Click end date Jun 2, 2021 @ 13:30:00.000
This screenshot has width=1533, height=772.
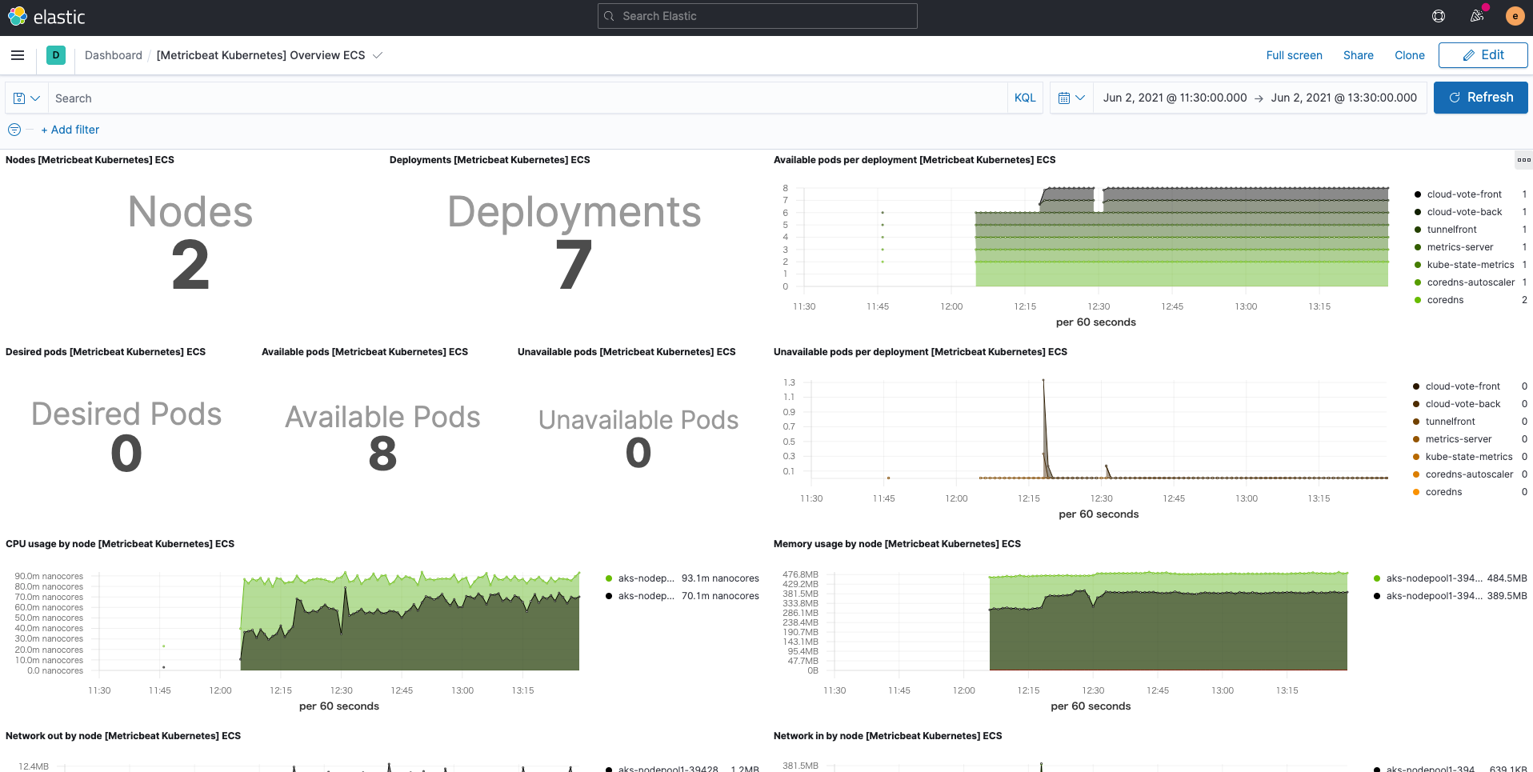coord(1343,98)
